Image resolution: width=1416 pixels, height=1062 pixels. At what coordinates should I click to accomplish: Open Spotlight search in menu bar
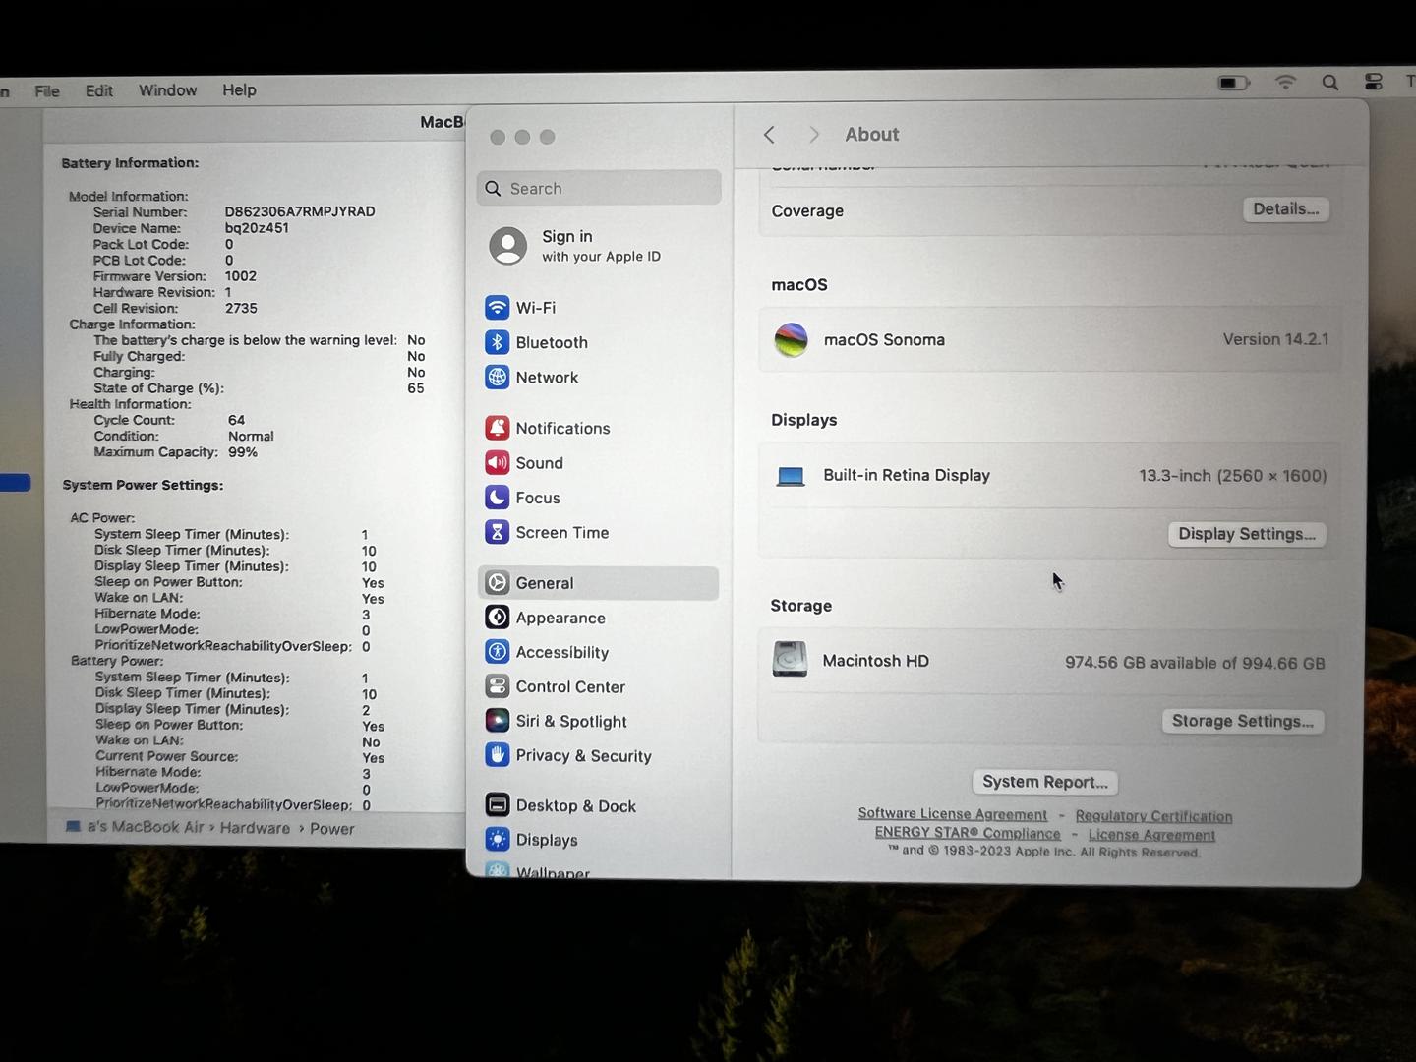pos(1330,83)
